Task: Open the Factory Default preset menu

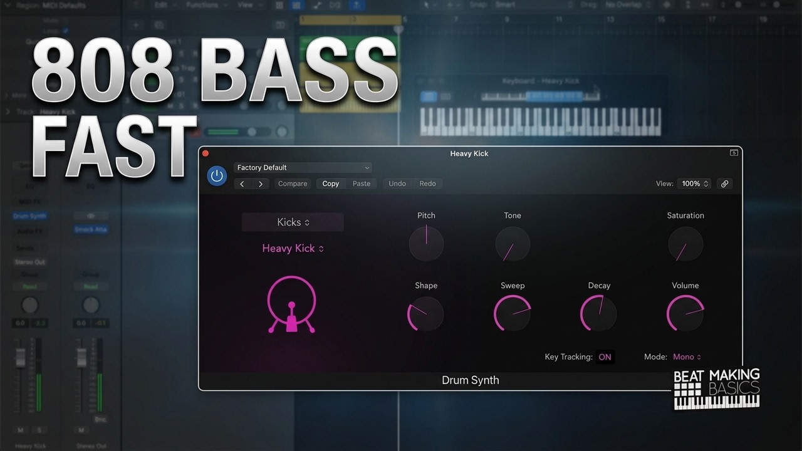Action: (303, 167)
